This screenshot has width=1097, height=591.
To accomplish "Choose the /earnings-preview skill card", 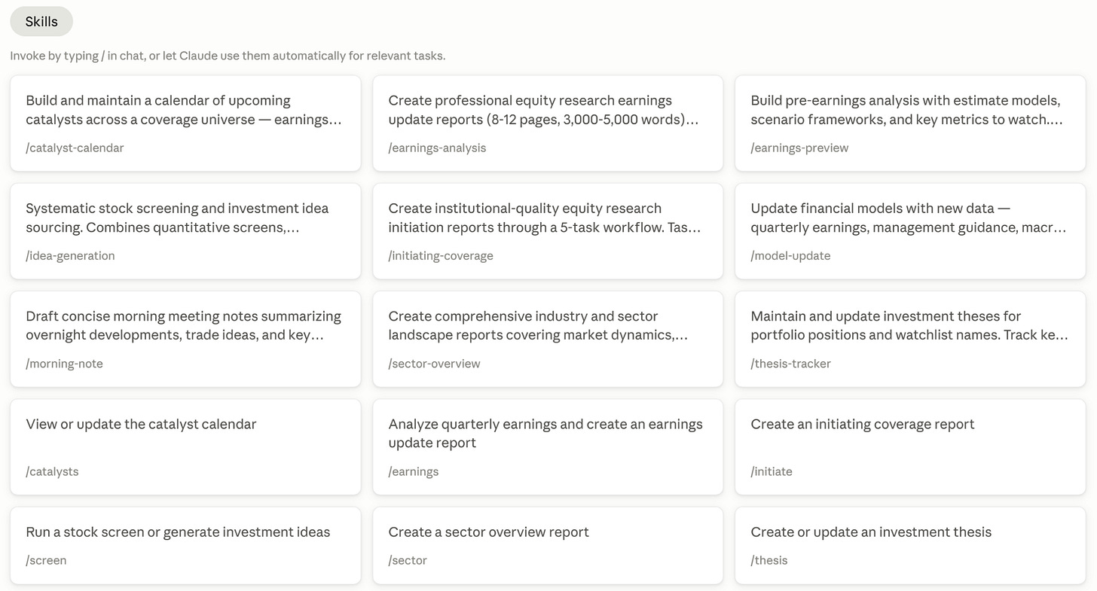I will (x=910, y=123).
